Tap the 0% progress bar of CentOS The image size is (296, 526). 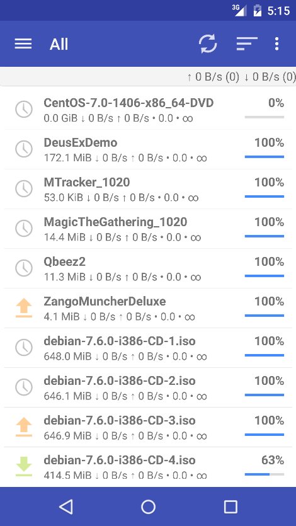(265, 117)
